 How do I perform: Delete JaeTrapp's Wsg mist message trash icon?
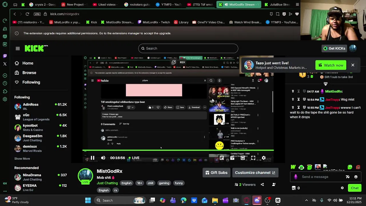pos(293,99)
